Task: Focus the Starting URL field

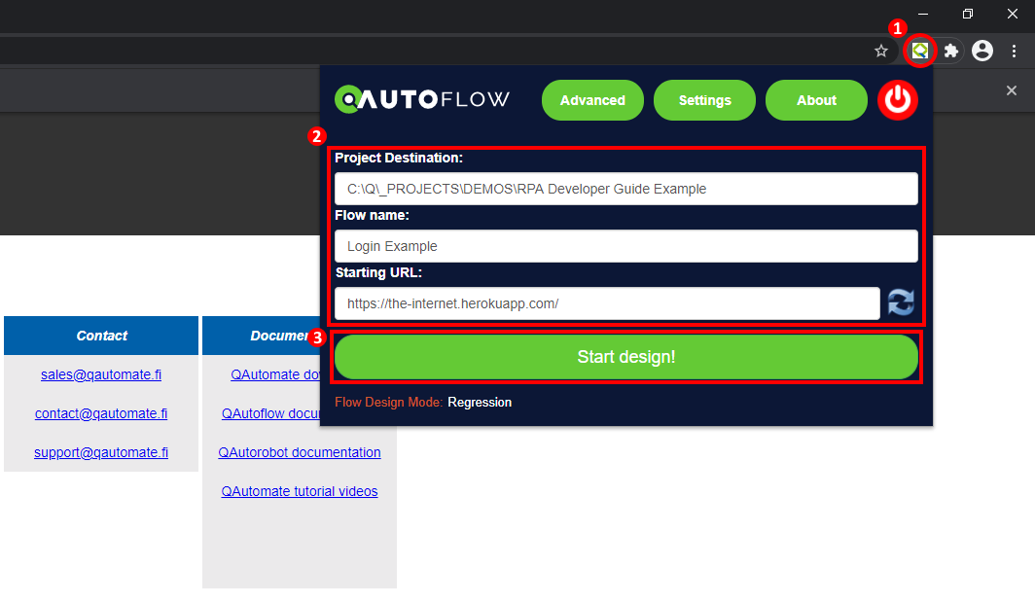Action: click(607, 303)
